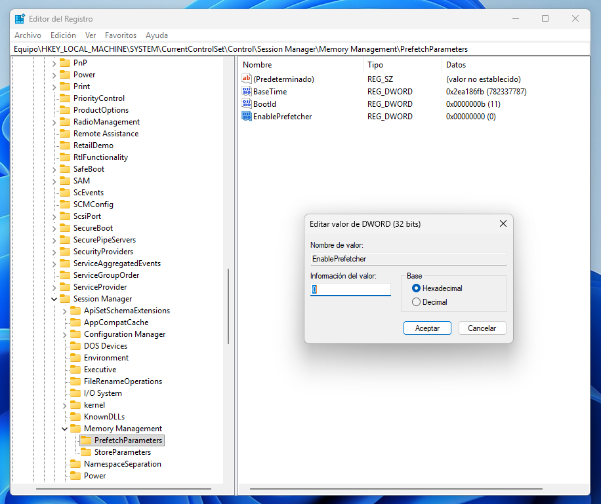The height and width of the screenshot is (504, 601).
Task: Expand the ScsiPort tree node
Action: pos(54,217)
